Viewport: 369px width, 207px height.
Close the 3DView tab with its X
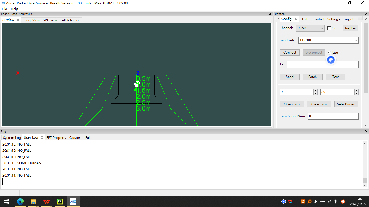coord(18,20)
